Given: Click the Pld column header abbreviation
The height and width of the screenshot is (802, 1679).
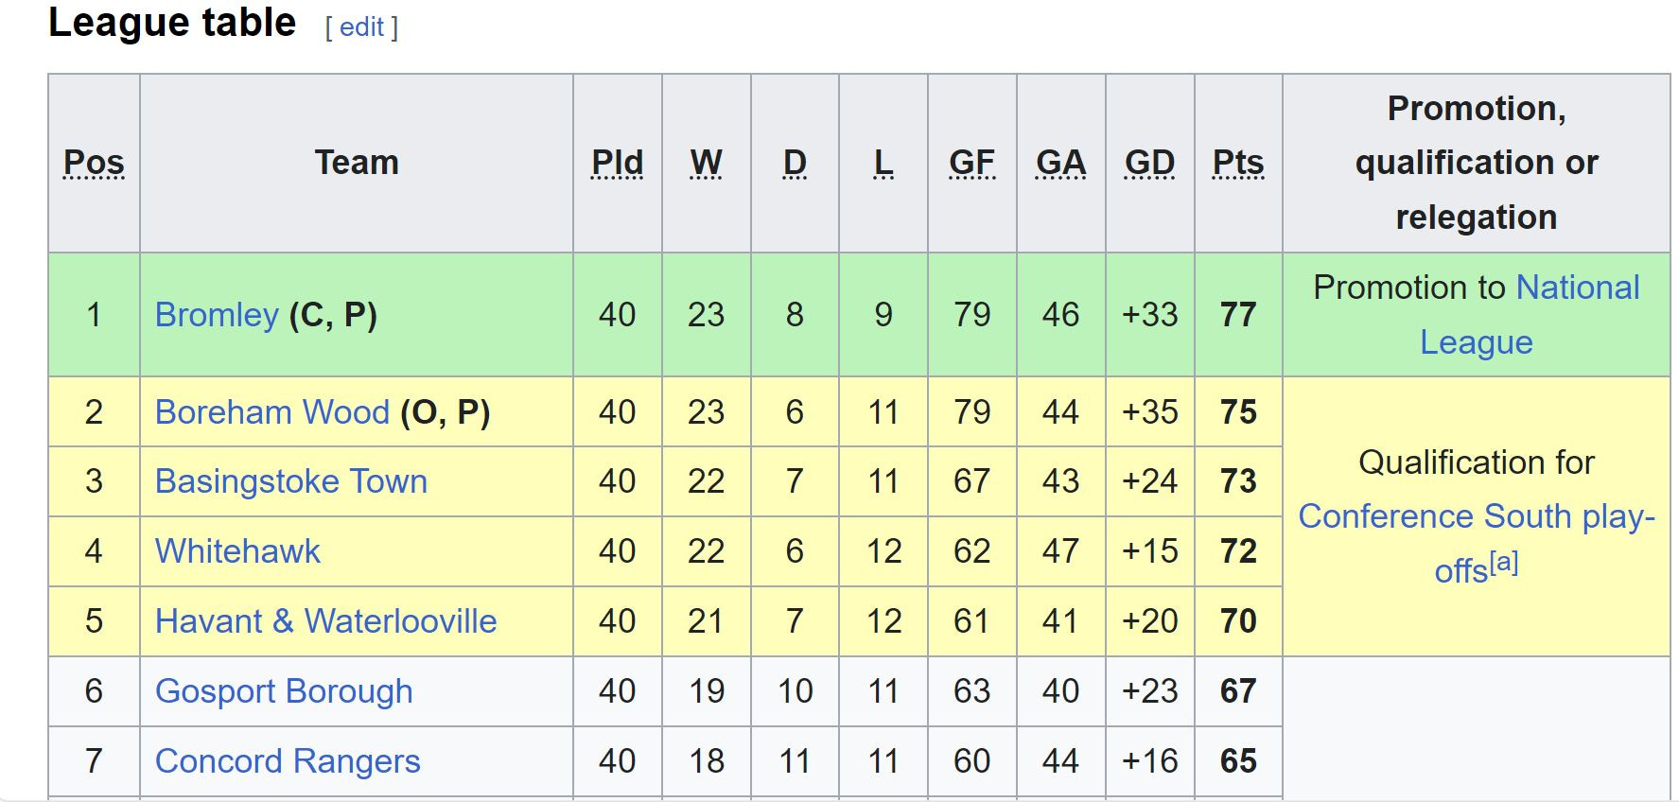Looking at the screenshot, I should (617, 163).
